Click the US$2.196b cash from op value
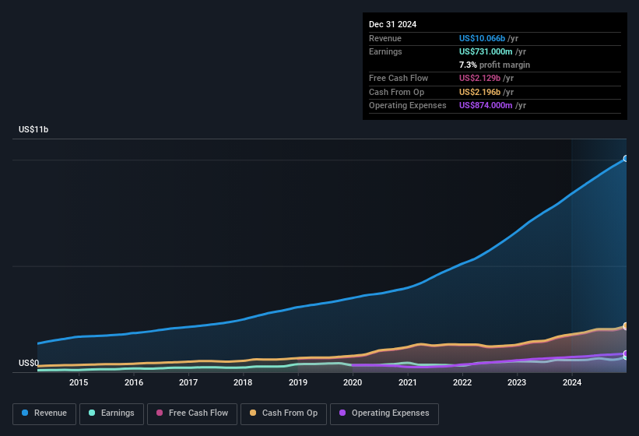This screenshot has width=639, height=436. [x=479, y=92]
